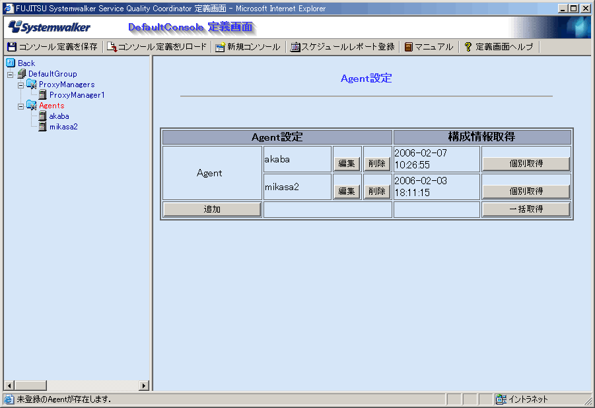Click the schedule report registration icon
Image resolution: width=595 pixels, height=408 pixels.
[295, 47]
